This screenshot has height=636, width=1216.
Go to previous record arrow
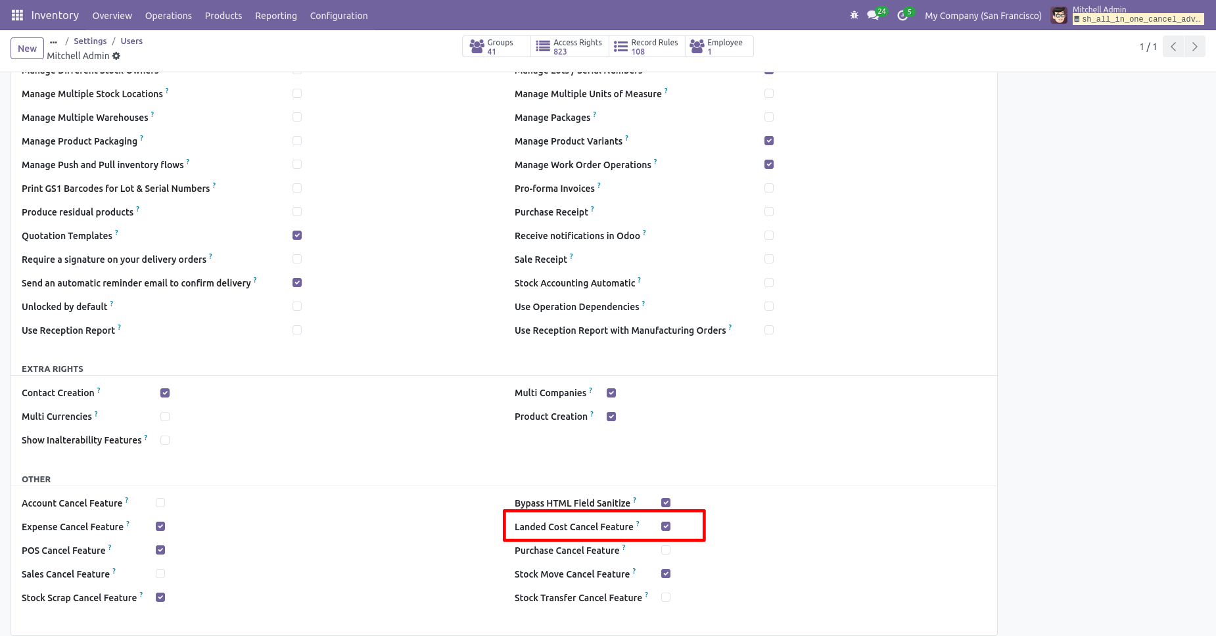(x=1173, y=47)
